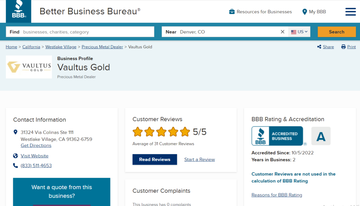Viewport: 360px width, 206px height.
Task: Click the US flag icon
Action: 294,32
